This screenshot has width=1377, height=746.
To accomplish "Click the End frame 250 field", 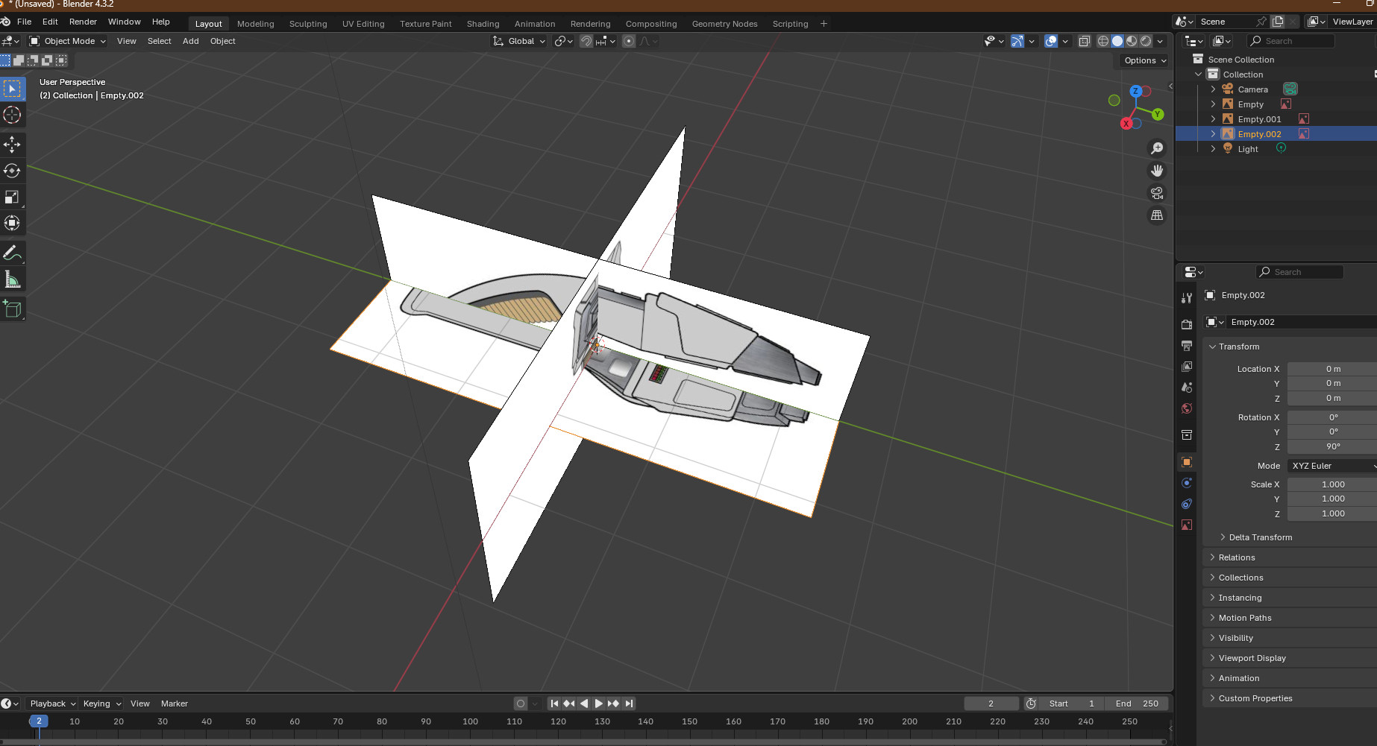I will click(1137, 704).
